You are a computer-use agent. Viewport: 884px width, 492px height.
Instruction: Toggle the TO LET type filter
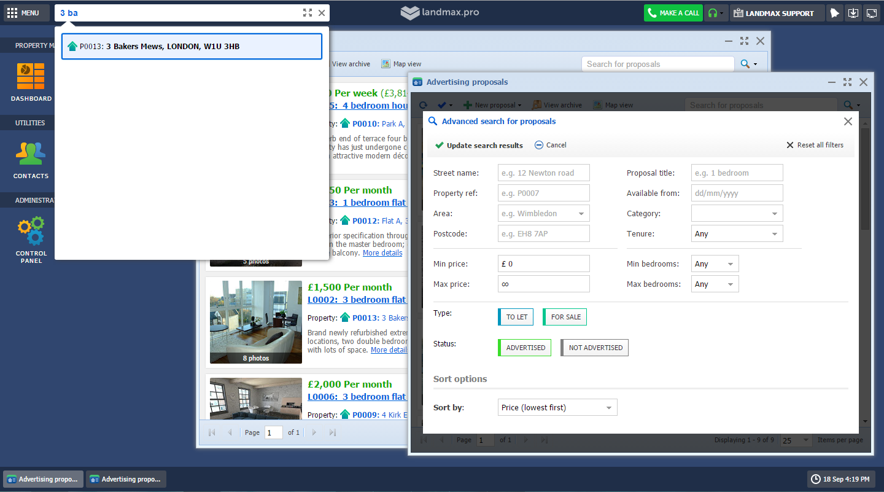pyautogui.click(x=516, y=317)
